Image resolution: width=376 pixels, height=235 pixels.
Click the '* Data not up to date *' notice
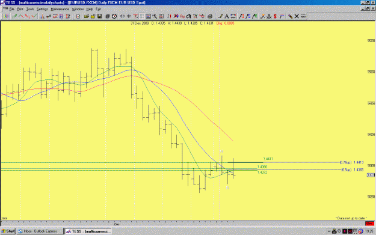351,218
